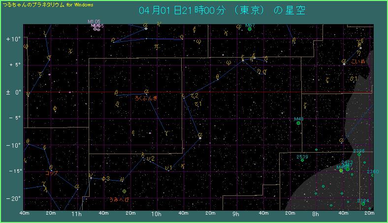Viewport: 388px width, 223px height.
Task: Select the Procyon star next to こいぬ
Action: click(x=344, y=64)
